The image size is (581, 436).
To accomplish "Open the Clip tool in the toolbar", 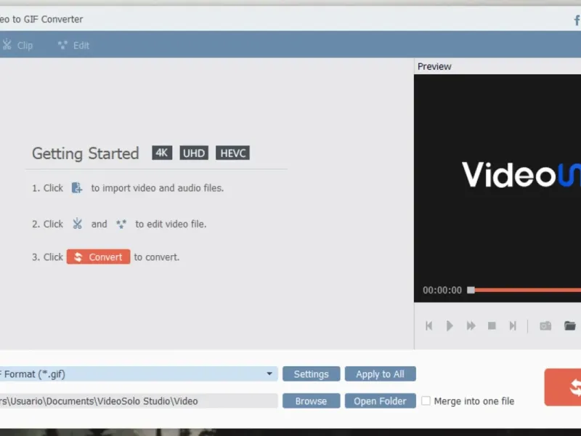I will tap(17, 45).
